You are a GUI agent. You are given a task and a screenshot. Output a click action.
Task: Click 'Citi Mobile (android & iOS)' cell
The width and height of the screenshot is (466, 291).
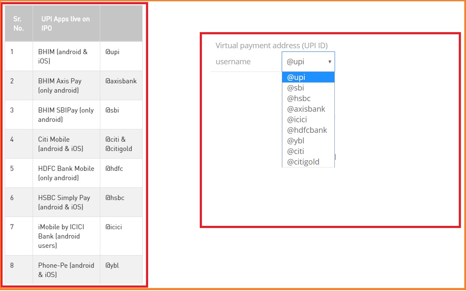tap(66, 144)
